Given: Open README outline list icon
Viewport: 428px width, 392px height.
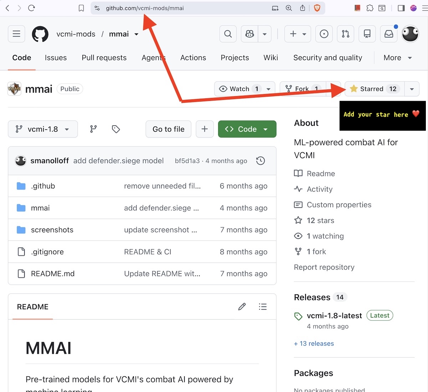Looking at the screenshot, I should 263,306.
